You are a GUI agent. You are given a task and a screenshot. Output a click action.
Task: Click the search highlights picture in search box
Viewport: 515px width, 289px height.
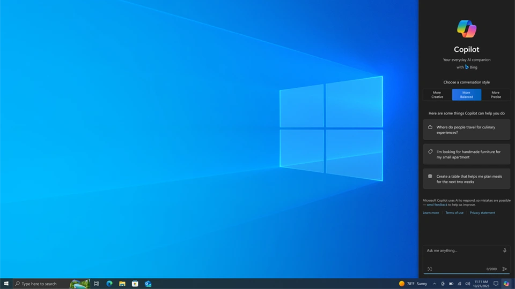coord(80,284)
